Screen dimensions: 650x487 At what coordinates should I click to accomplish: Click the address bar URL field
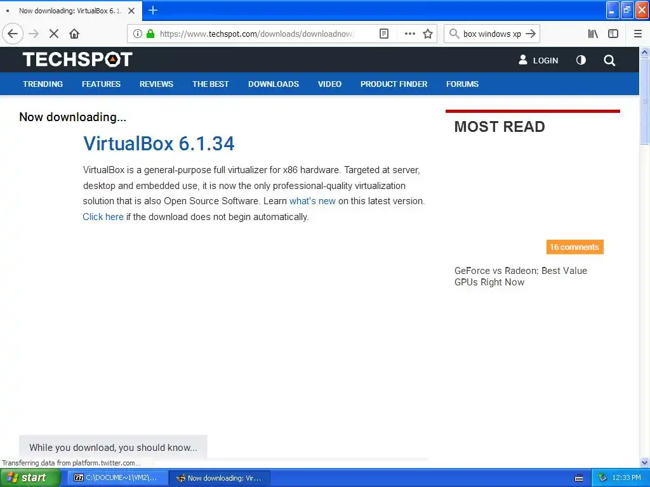(256, 34)
